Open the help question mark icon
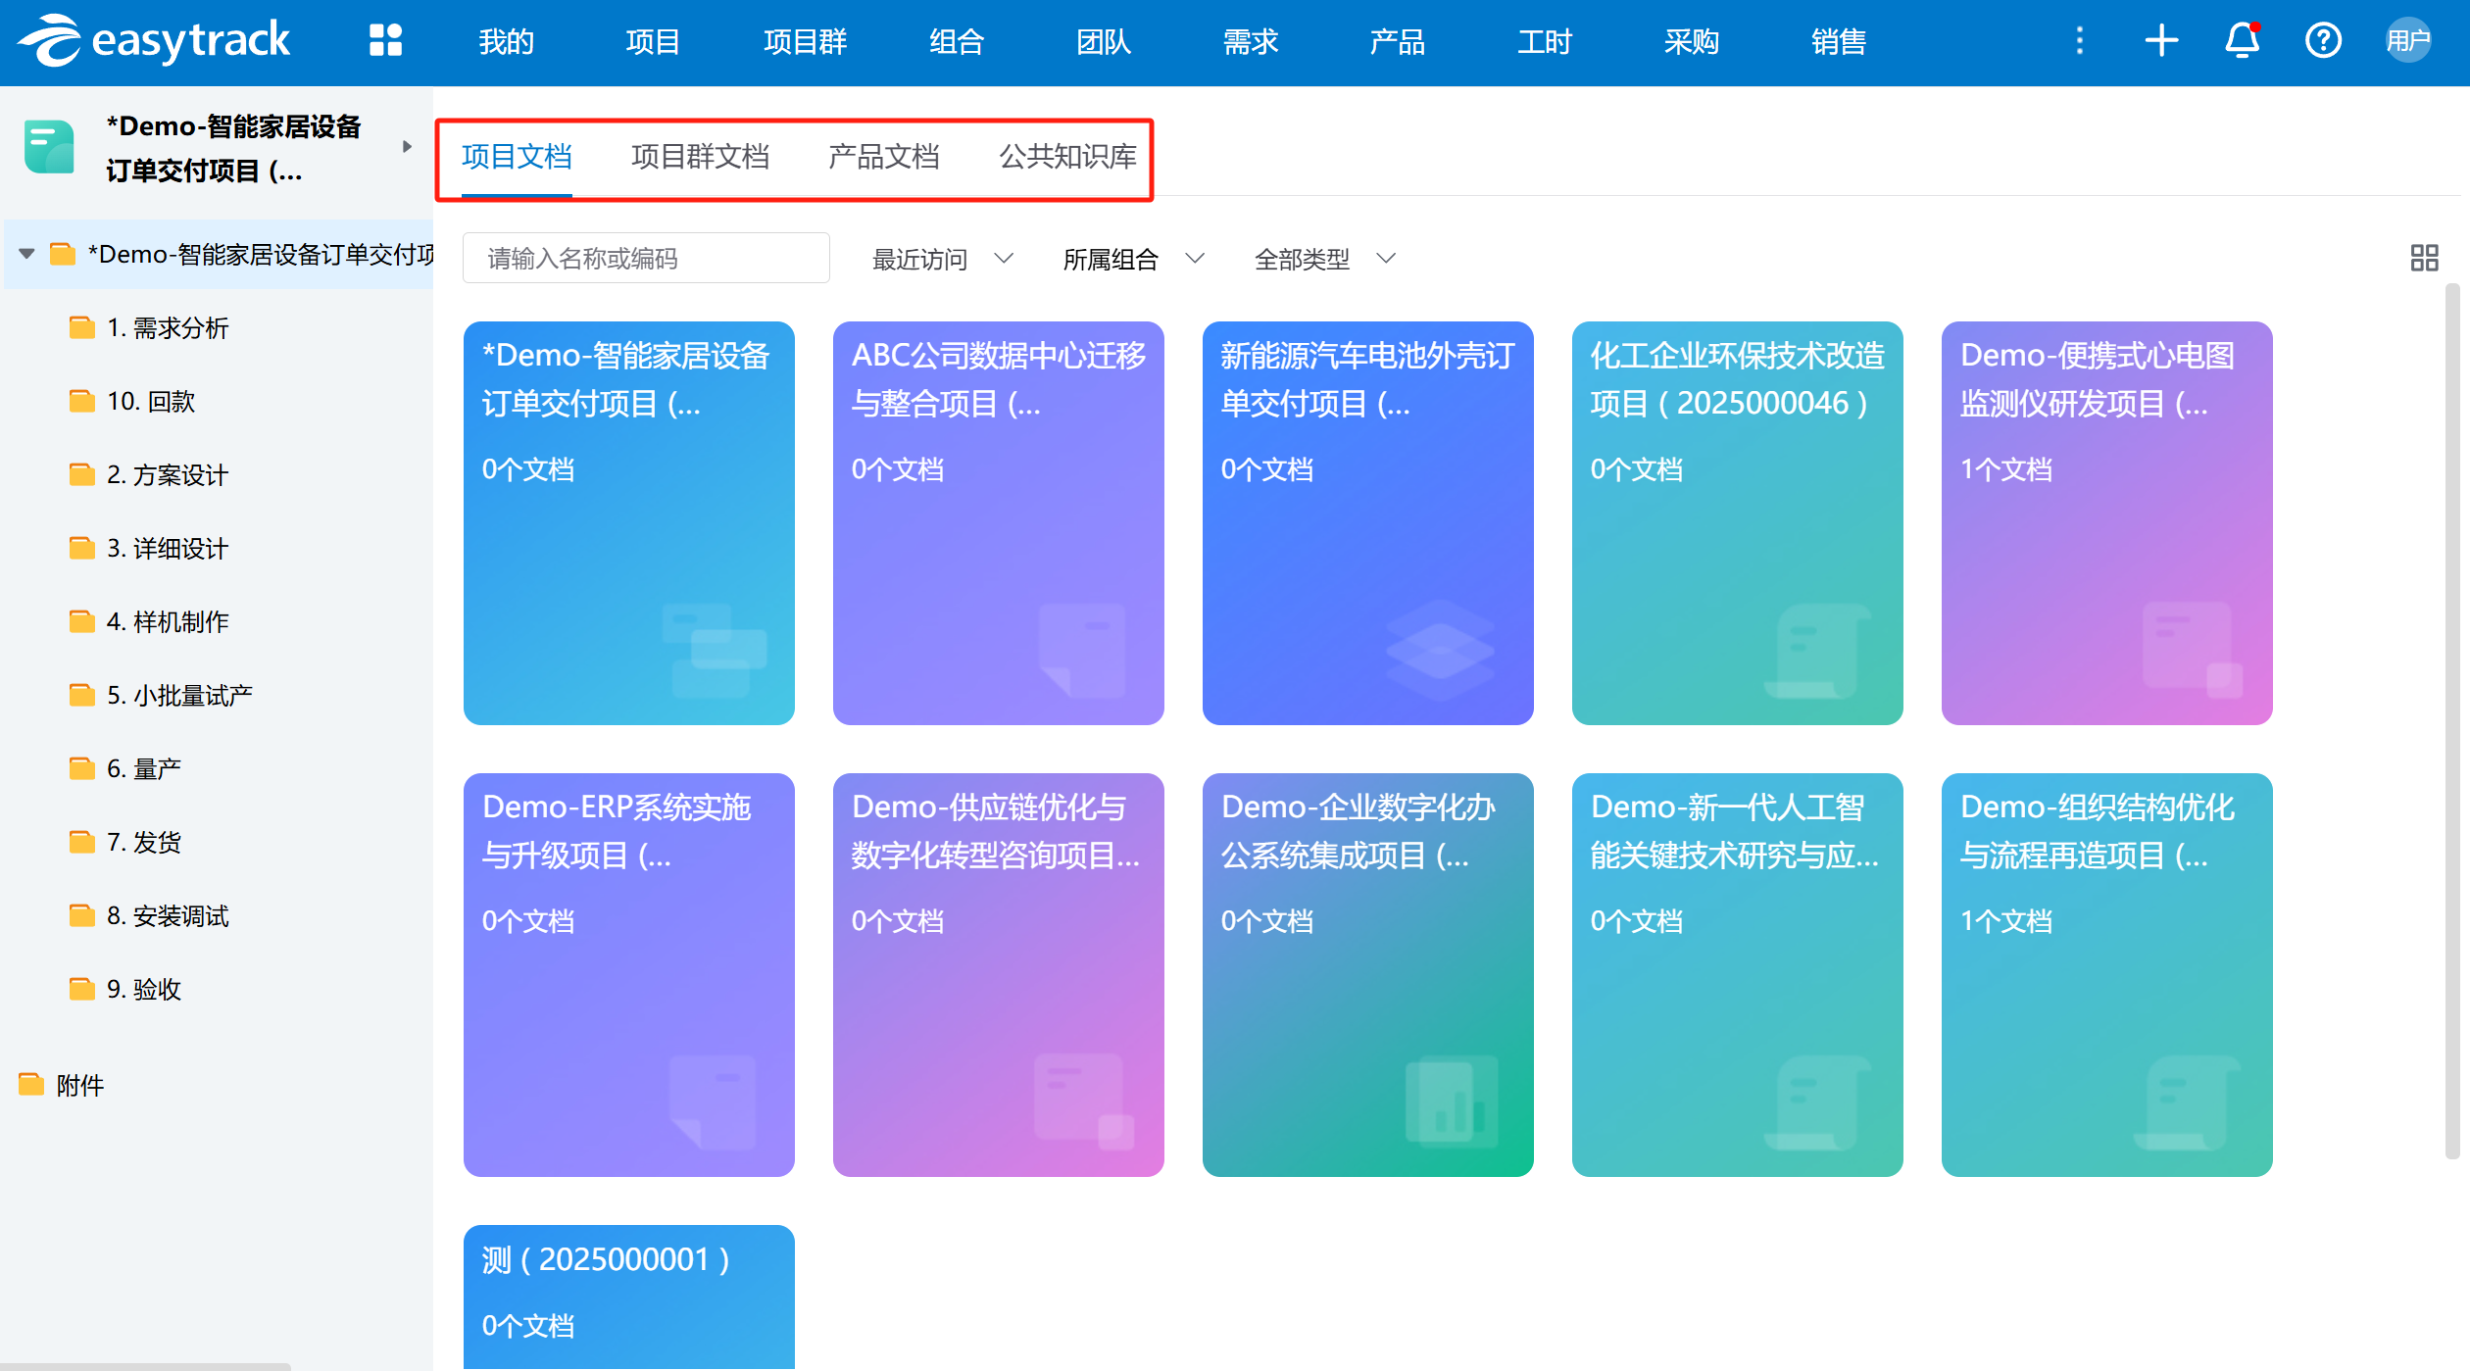2470x1371 pixels. point(2322,40)
